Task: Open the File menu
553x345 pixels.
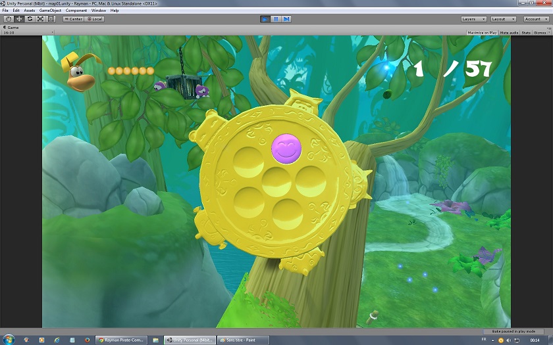Action: point(5,11)
